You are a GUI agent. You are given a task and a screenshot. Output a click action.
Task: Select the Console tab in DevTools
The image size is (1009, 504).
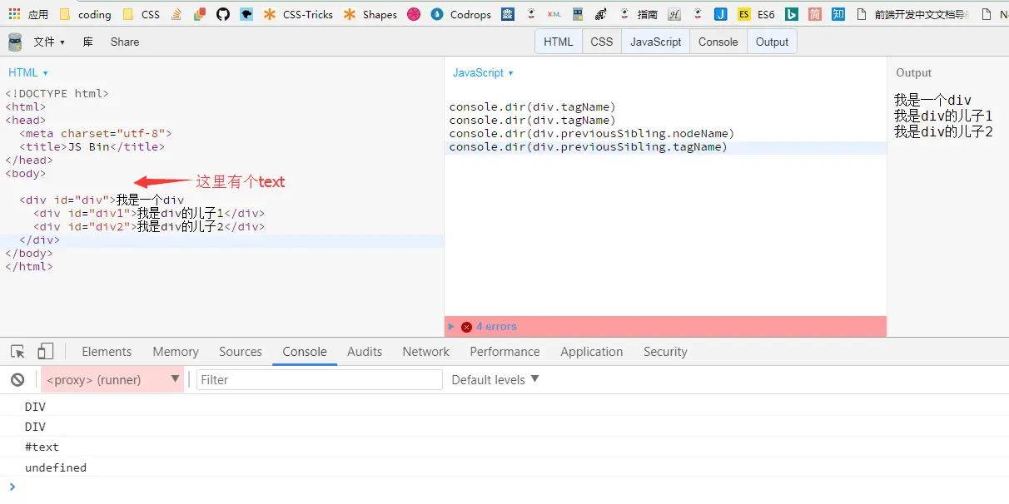[305, 352]
